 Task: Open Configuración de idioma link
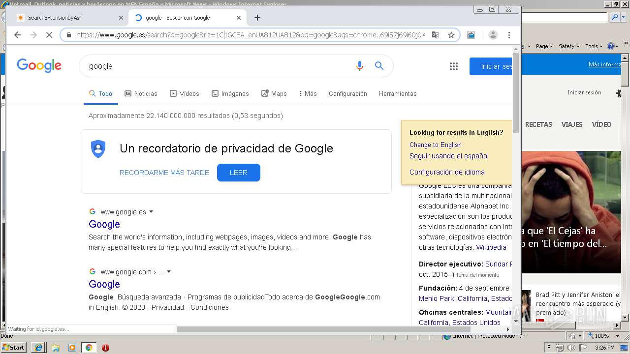pyautogui.click(x=447, y=172)
